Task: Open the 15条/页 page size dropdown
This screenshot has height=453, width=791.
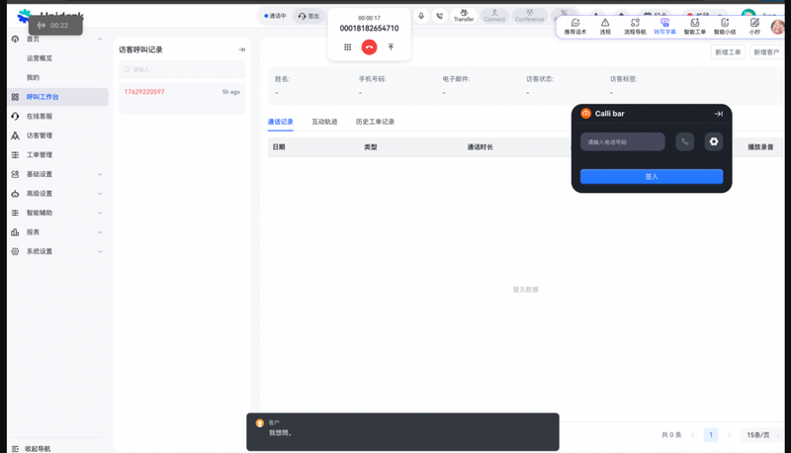Action: (x=757, y=434)
